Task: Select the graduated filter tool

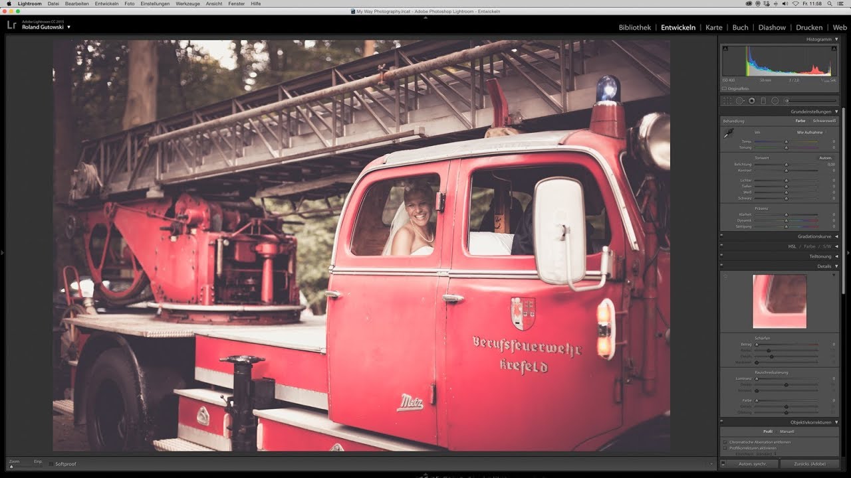Action: tap(763, 101)
